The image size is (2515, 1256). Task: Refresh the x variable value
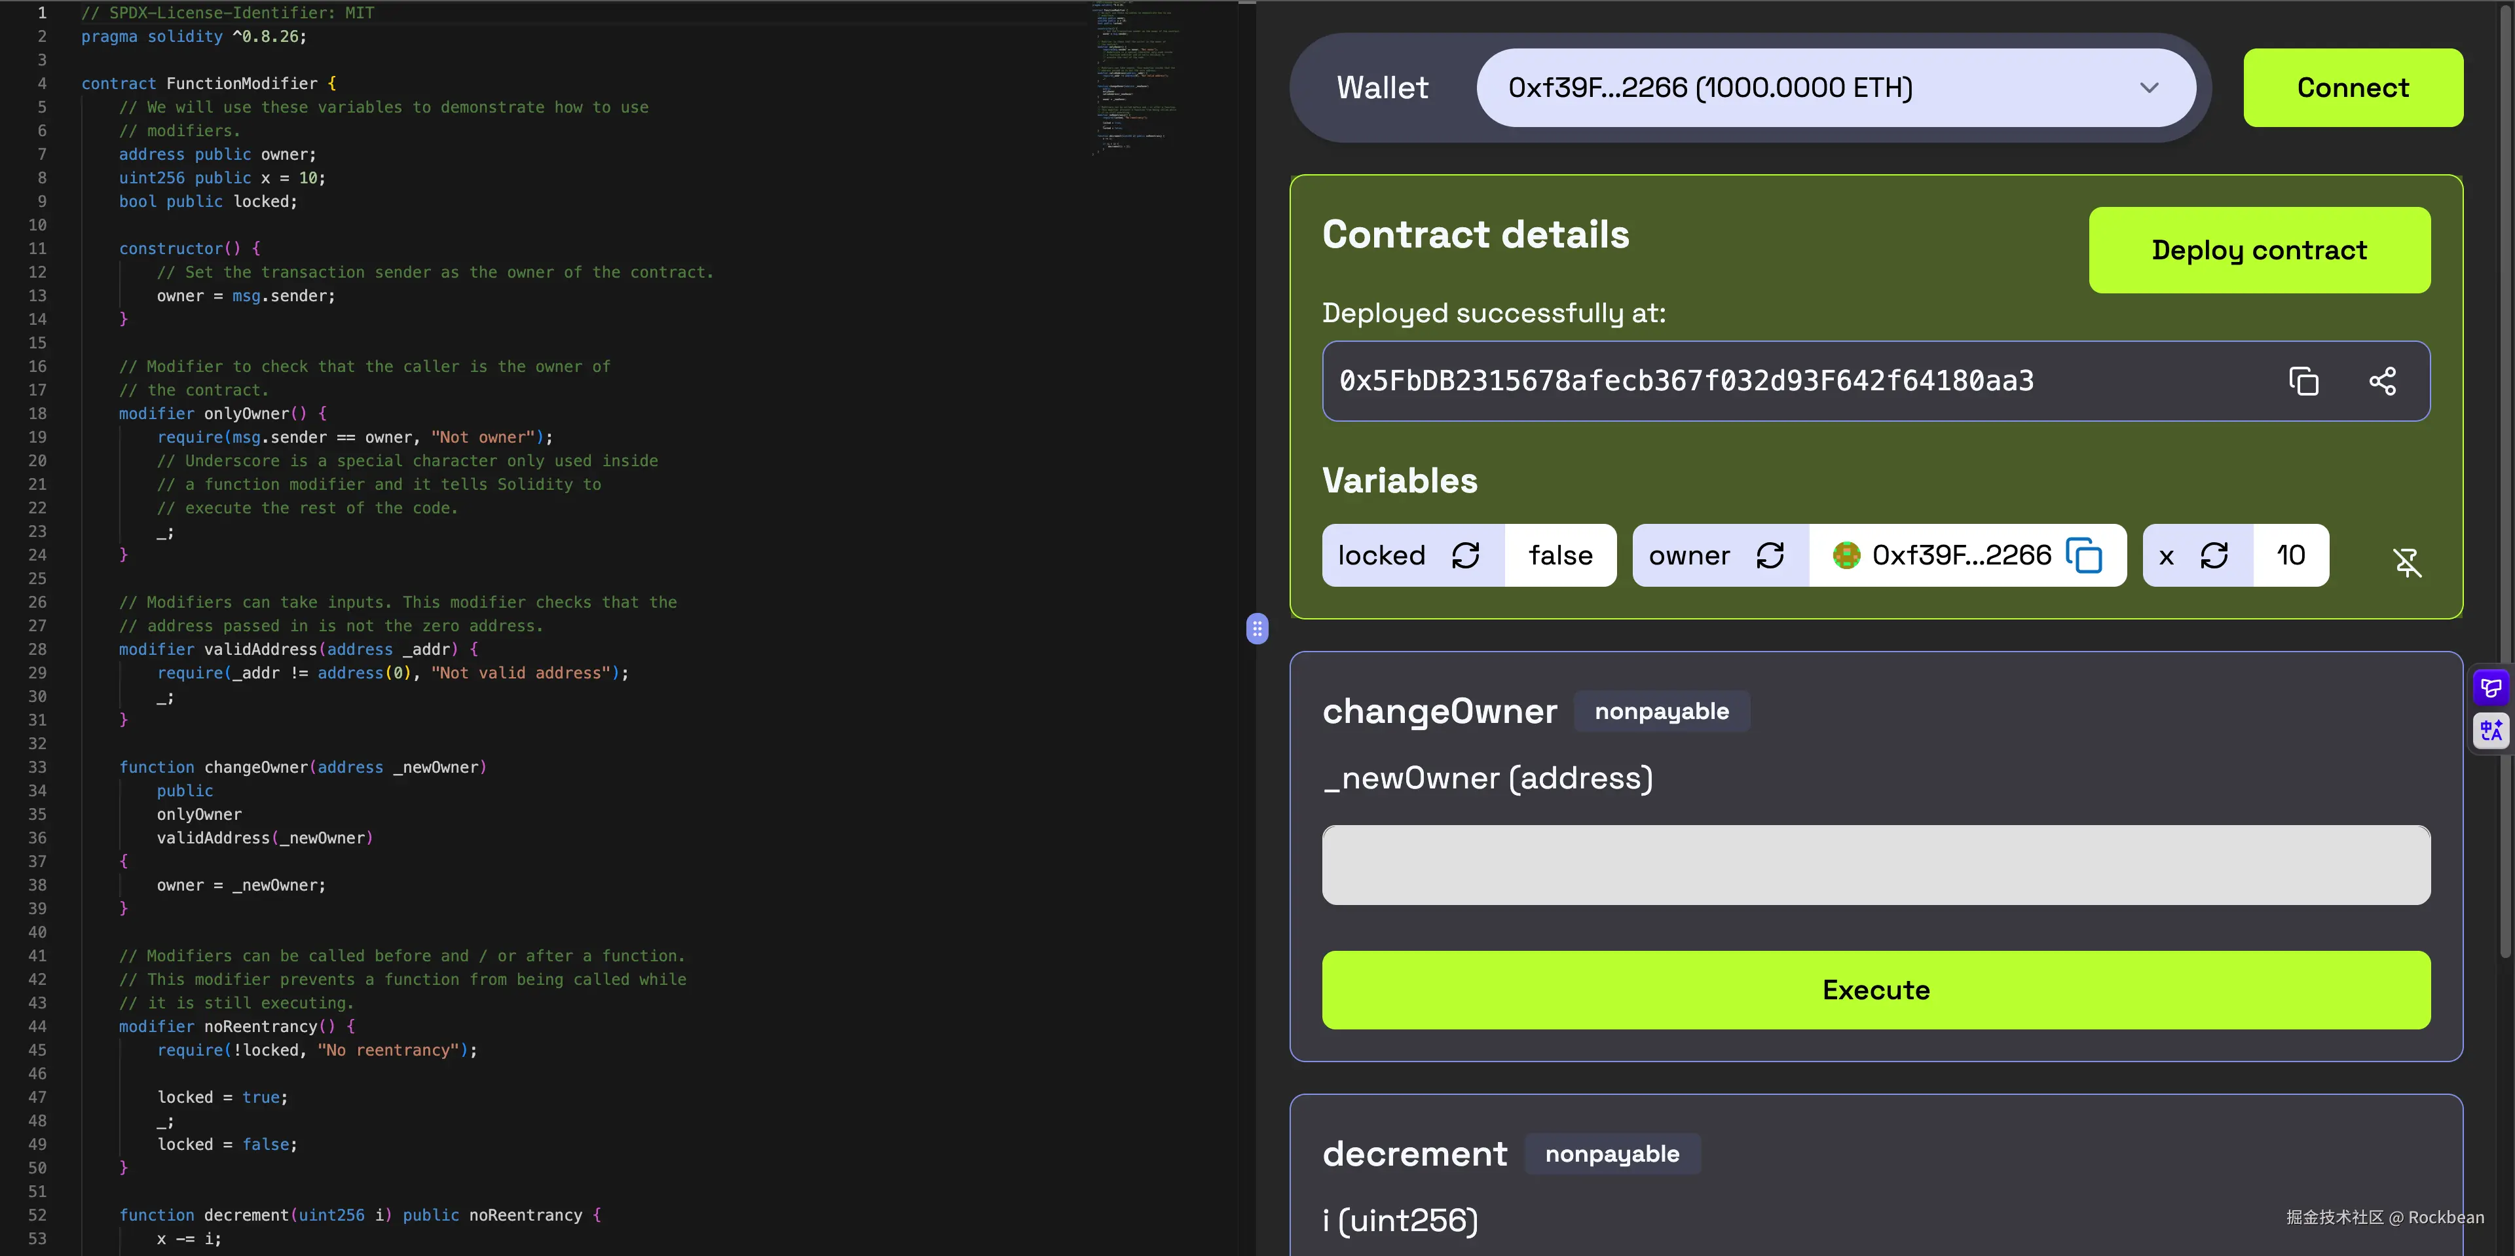2215,555
